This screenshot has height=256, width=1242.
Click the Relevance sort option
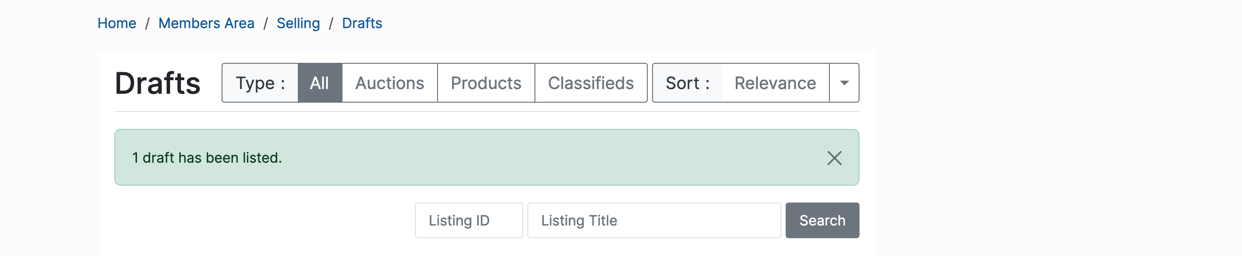coord(775,83)
